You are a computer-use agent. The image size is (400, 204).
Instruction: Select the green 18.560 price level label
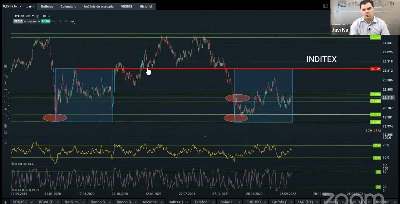(375, 122)
